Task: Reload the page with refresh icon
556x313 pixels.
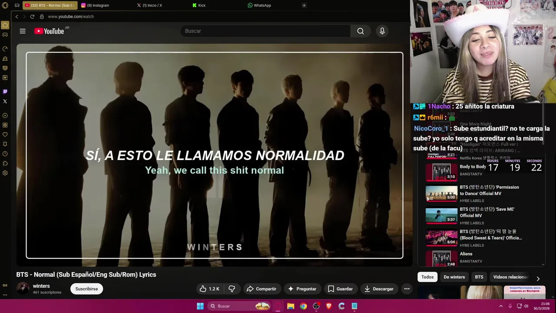Action: 32,17
